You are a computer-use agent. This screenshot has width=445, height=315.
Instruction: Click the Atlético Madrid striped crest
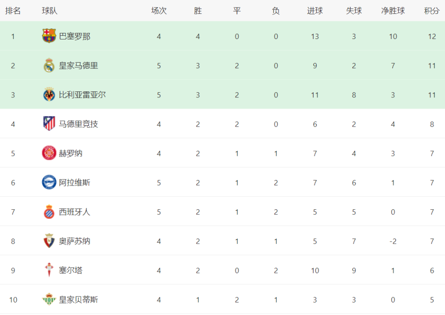pos(49,123)
